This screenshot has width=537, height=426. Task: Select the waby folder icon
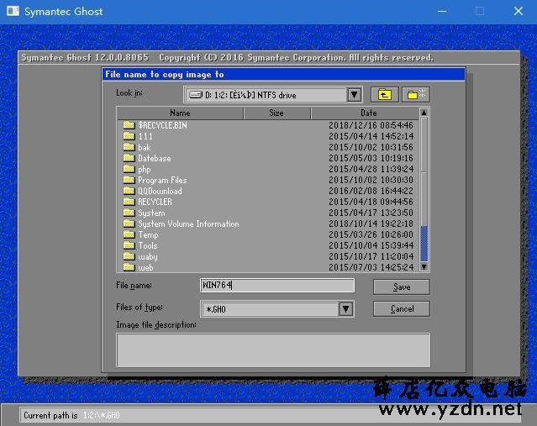coord(129,256)
